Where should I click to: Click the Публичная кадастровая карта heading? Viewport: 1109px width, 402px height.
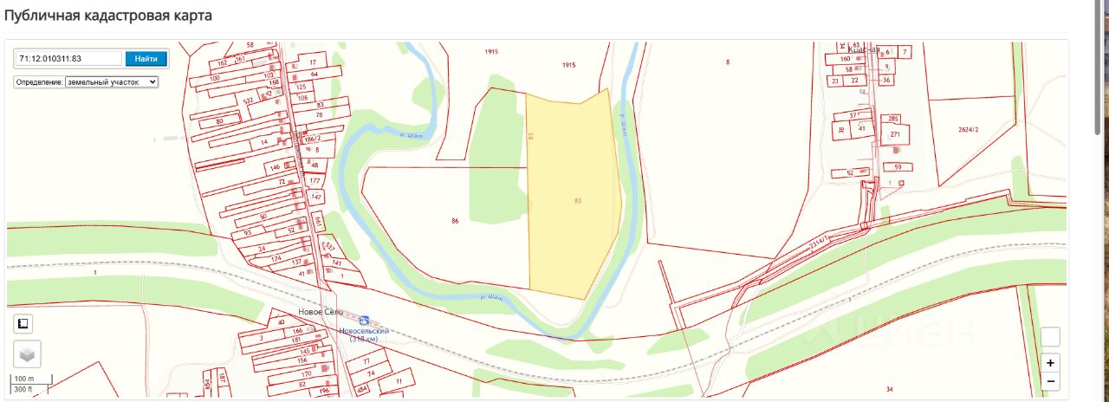(108, 16)
